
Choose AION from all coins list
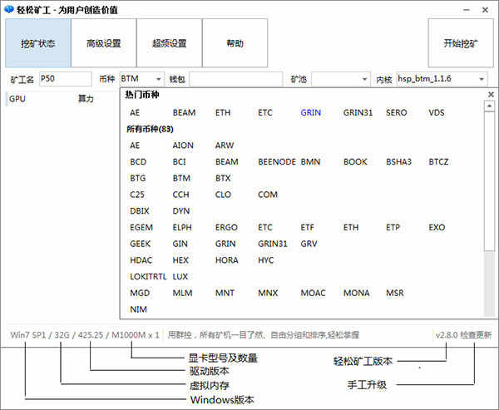click(x=183, y=146)
